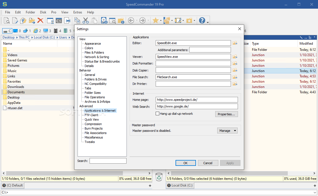
Task: Browse for File Search folder icon
Action: tap(235, 77)
